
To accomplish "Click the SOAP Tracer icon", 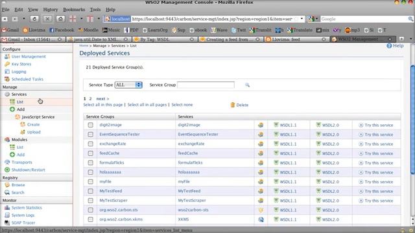I will [x=7, y=223].
